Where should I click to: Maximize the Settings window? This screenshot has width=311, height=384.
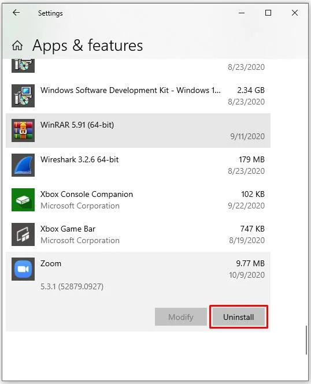(x=268, y=13)
